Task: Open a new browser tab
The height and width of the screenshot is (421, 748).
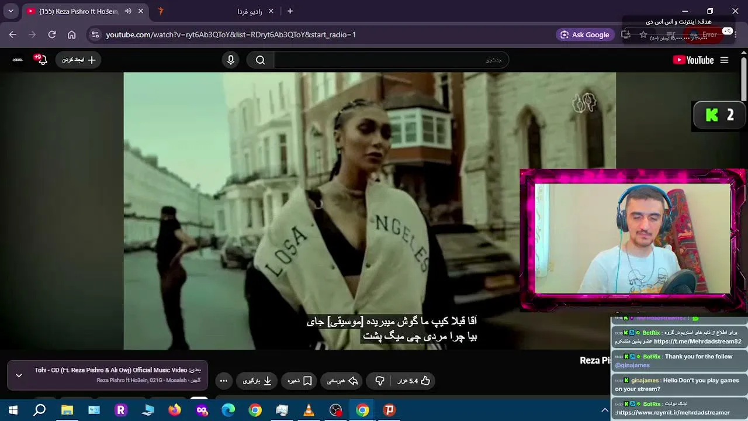Action: (290, 11)
